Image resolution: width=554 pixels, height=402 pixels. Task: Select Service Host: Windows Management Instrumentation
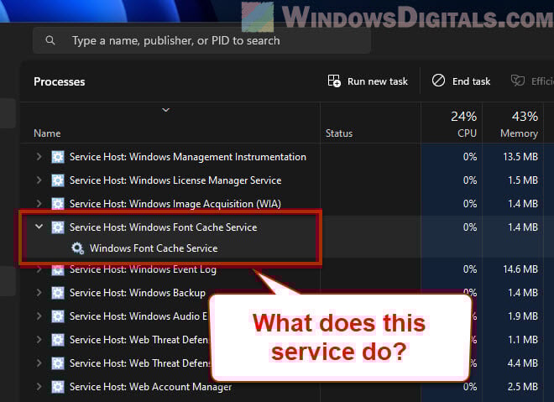point(188,156)
